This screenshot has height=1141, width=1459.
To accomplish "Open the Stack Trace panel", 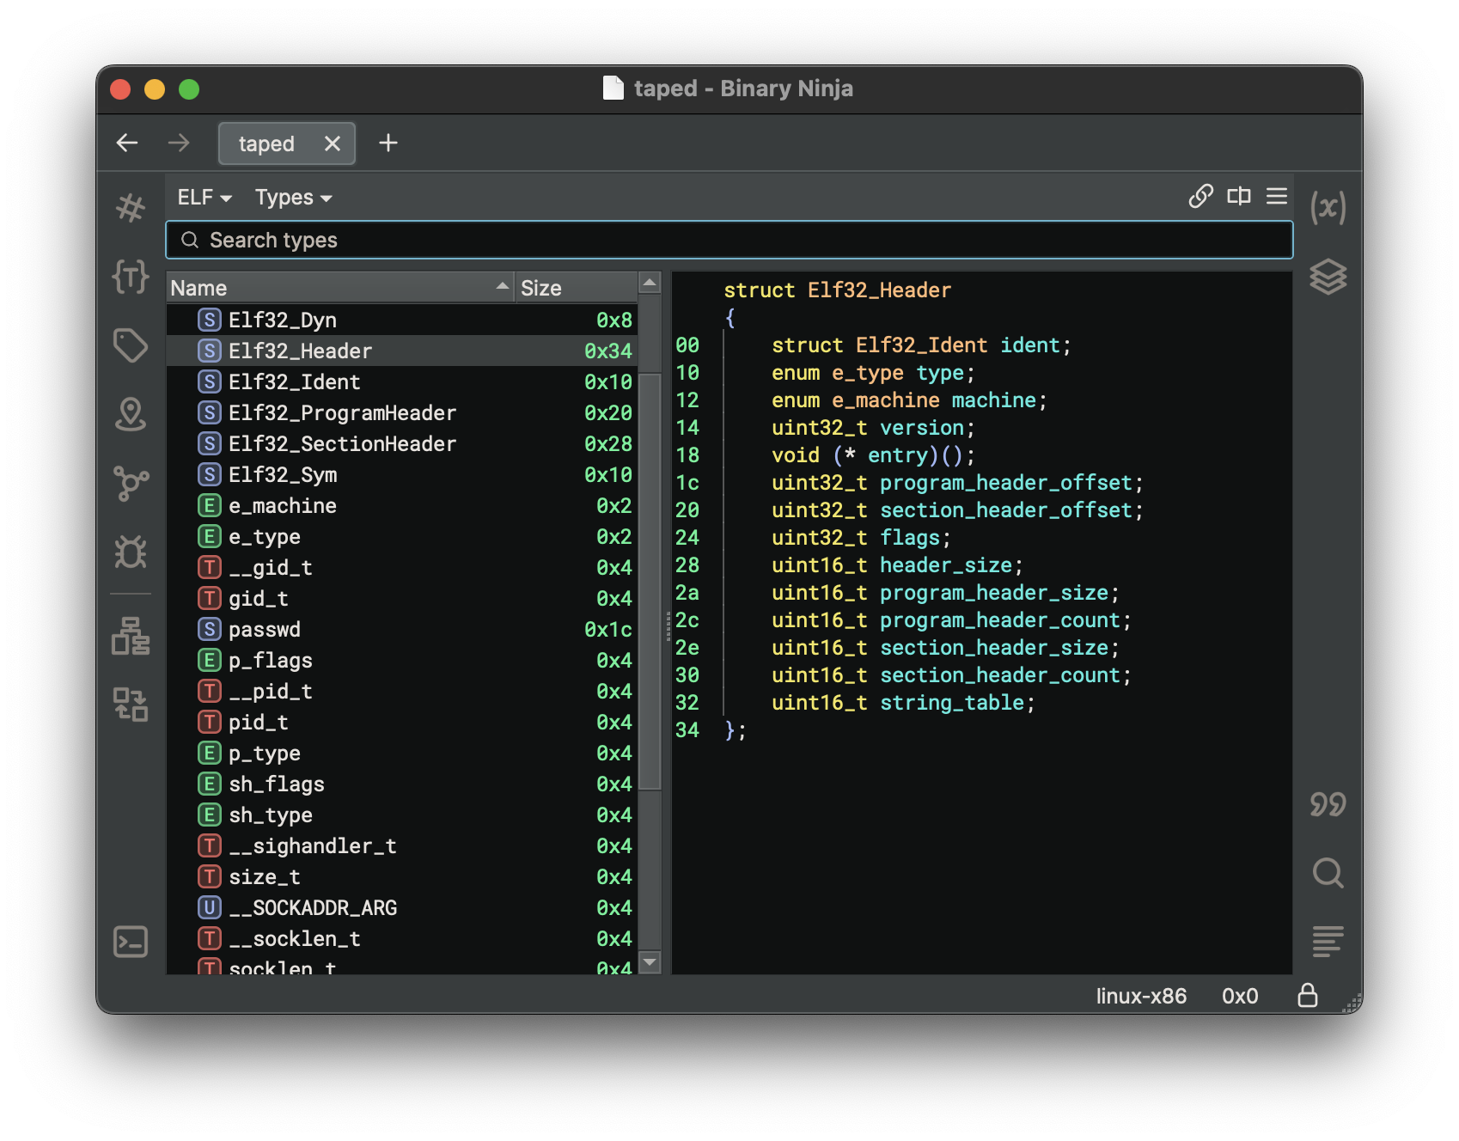I will click(x=131, y=636).
